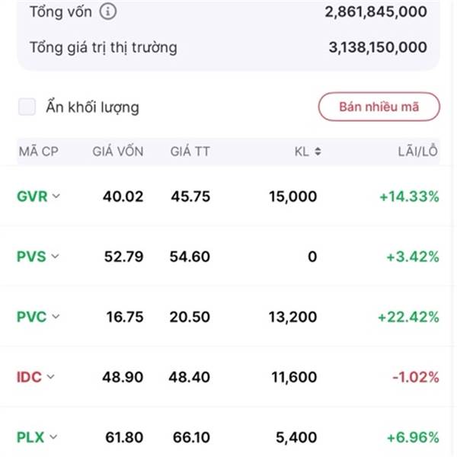The image size is (457, 457).
Task: Open the PVC stock ticker
Action: pos(31,317)
